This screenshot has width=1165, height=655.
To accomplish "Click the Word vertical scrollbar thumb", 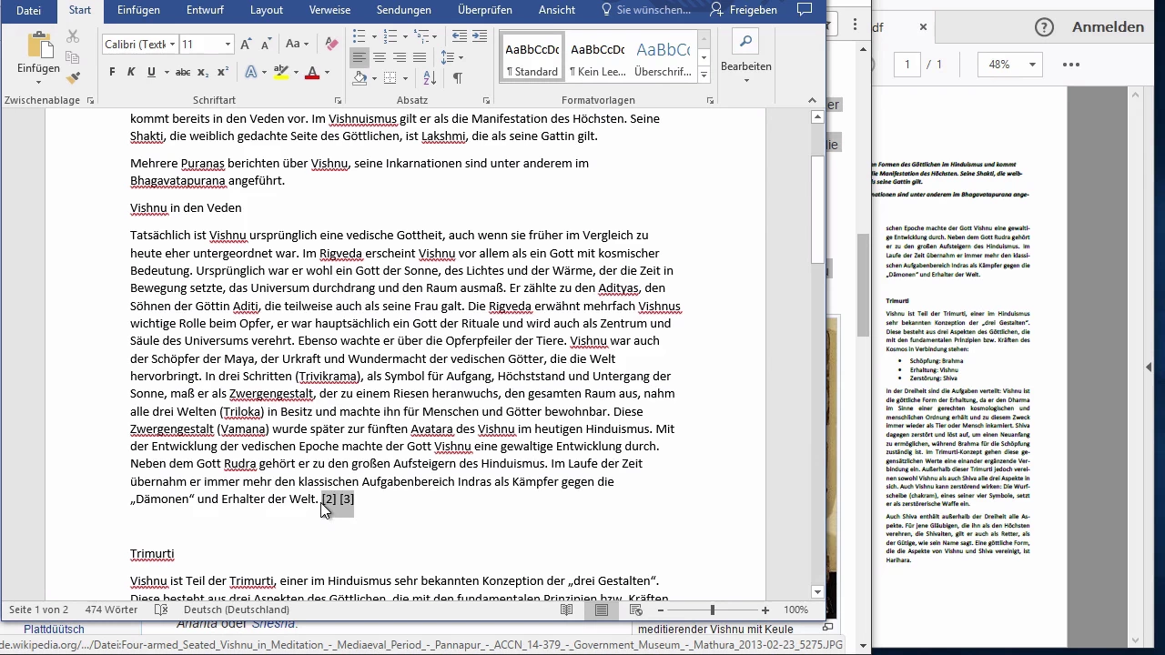I will pos(817,209).
